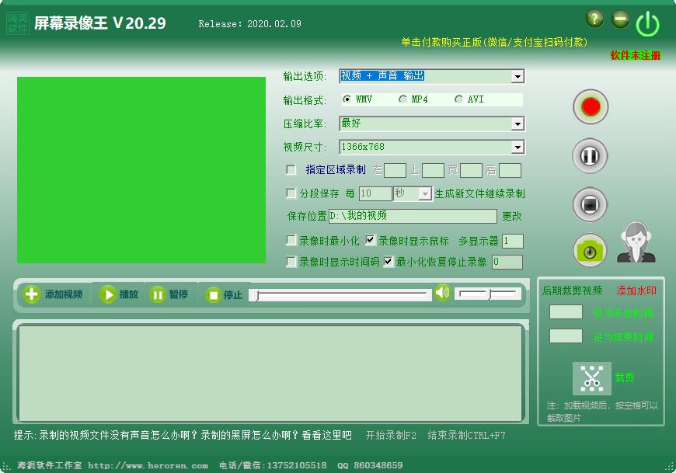The image size is (676, 473).
Task: Click the Release: 2020.02.09 text
Action: coord(249,24)
